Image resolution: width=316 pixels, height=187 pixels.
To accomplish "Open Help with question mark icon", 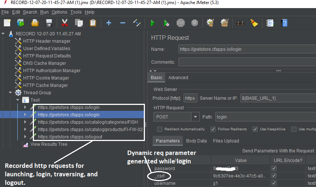I will (x=284, y=23).
